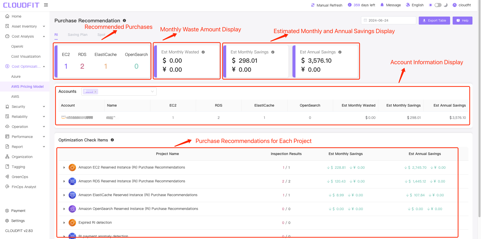The width and height of the screenshot is (481, 239).
Task: Switch to the Spot tab
Action: tap(101, 35)
